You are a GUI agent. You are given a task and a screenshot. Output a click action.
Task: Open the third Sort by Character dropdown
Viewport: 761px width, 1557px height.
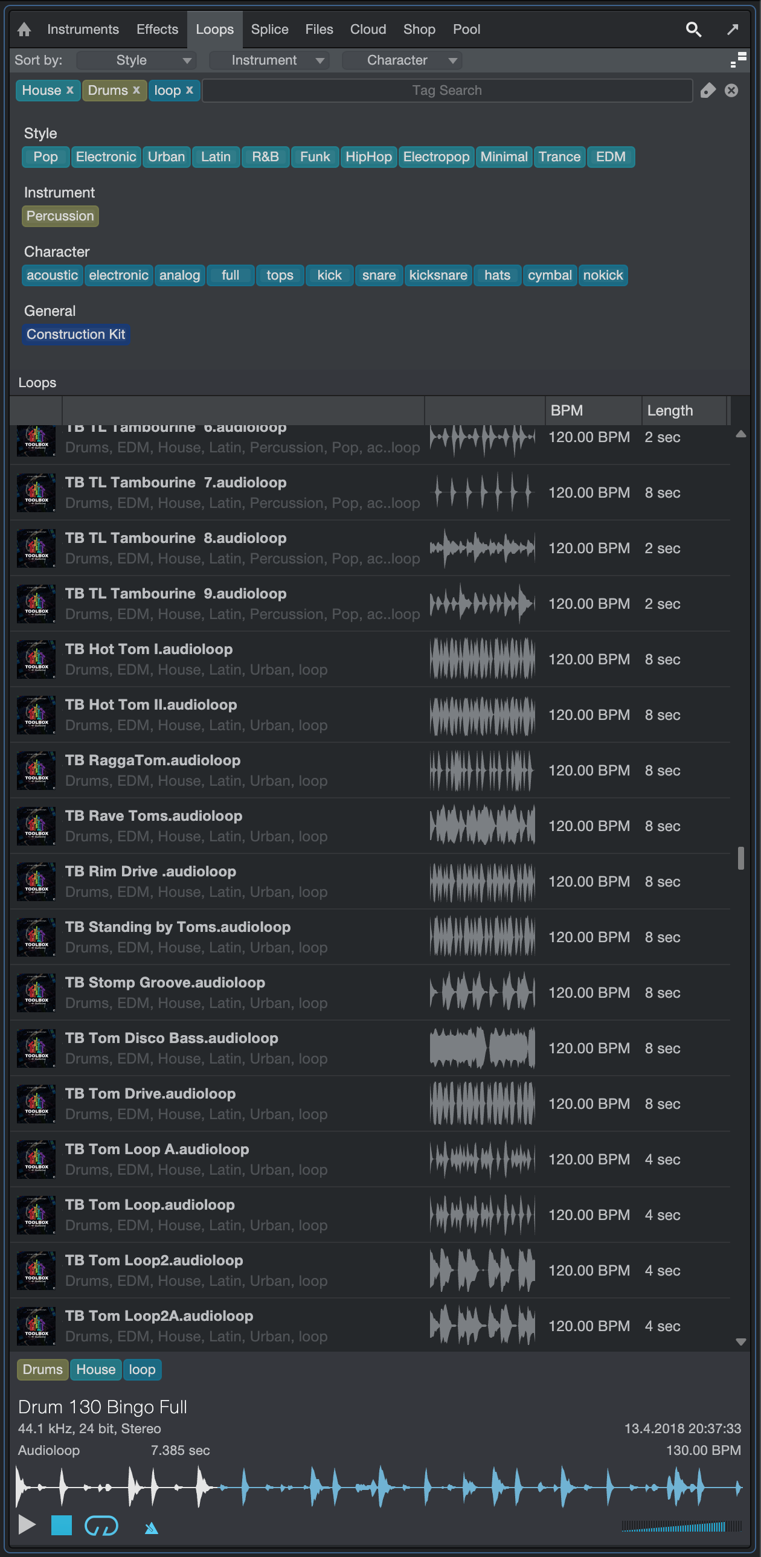[x=402, y=60]
